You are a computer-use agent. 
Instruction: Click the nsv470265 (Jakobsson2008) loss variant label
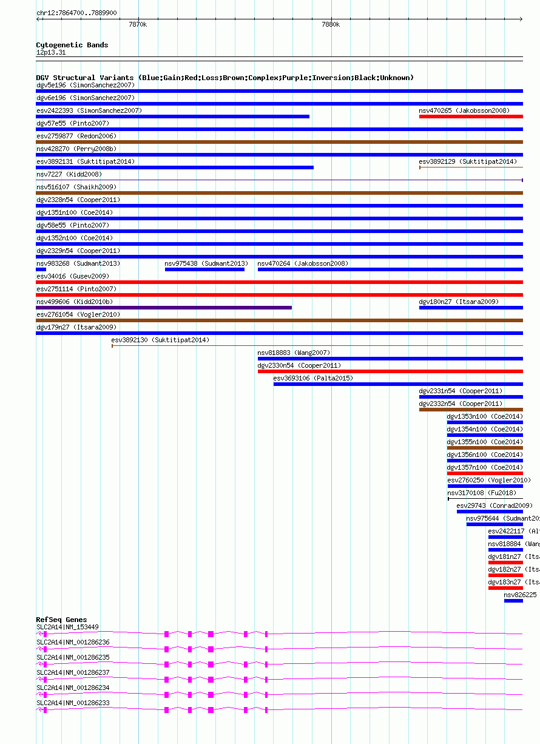[x=464, y=110]
